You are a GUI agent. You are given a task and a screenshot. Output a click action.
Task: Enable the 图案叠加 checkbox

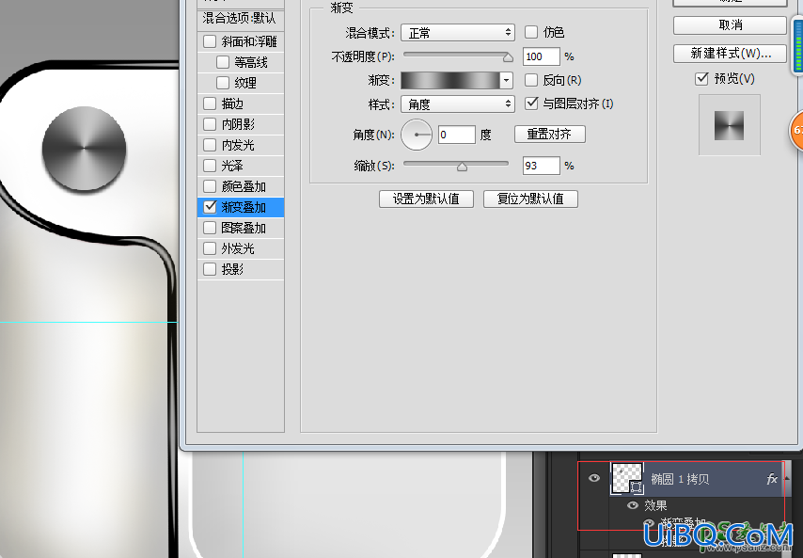[210, 228]
